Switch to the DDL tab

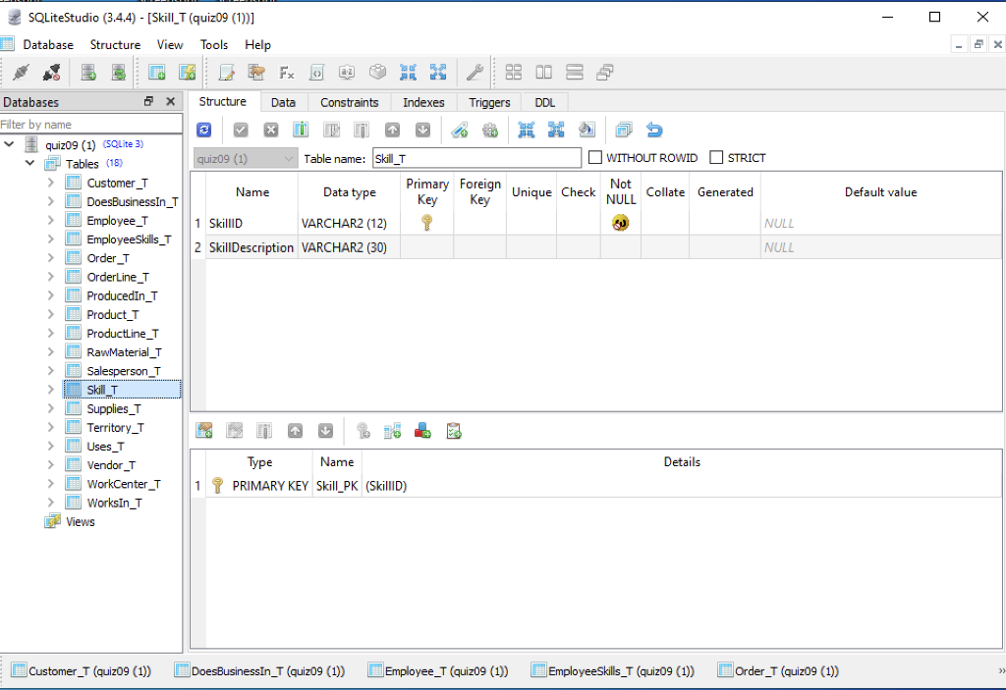tap(544, 103)
